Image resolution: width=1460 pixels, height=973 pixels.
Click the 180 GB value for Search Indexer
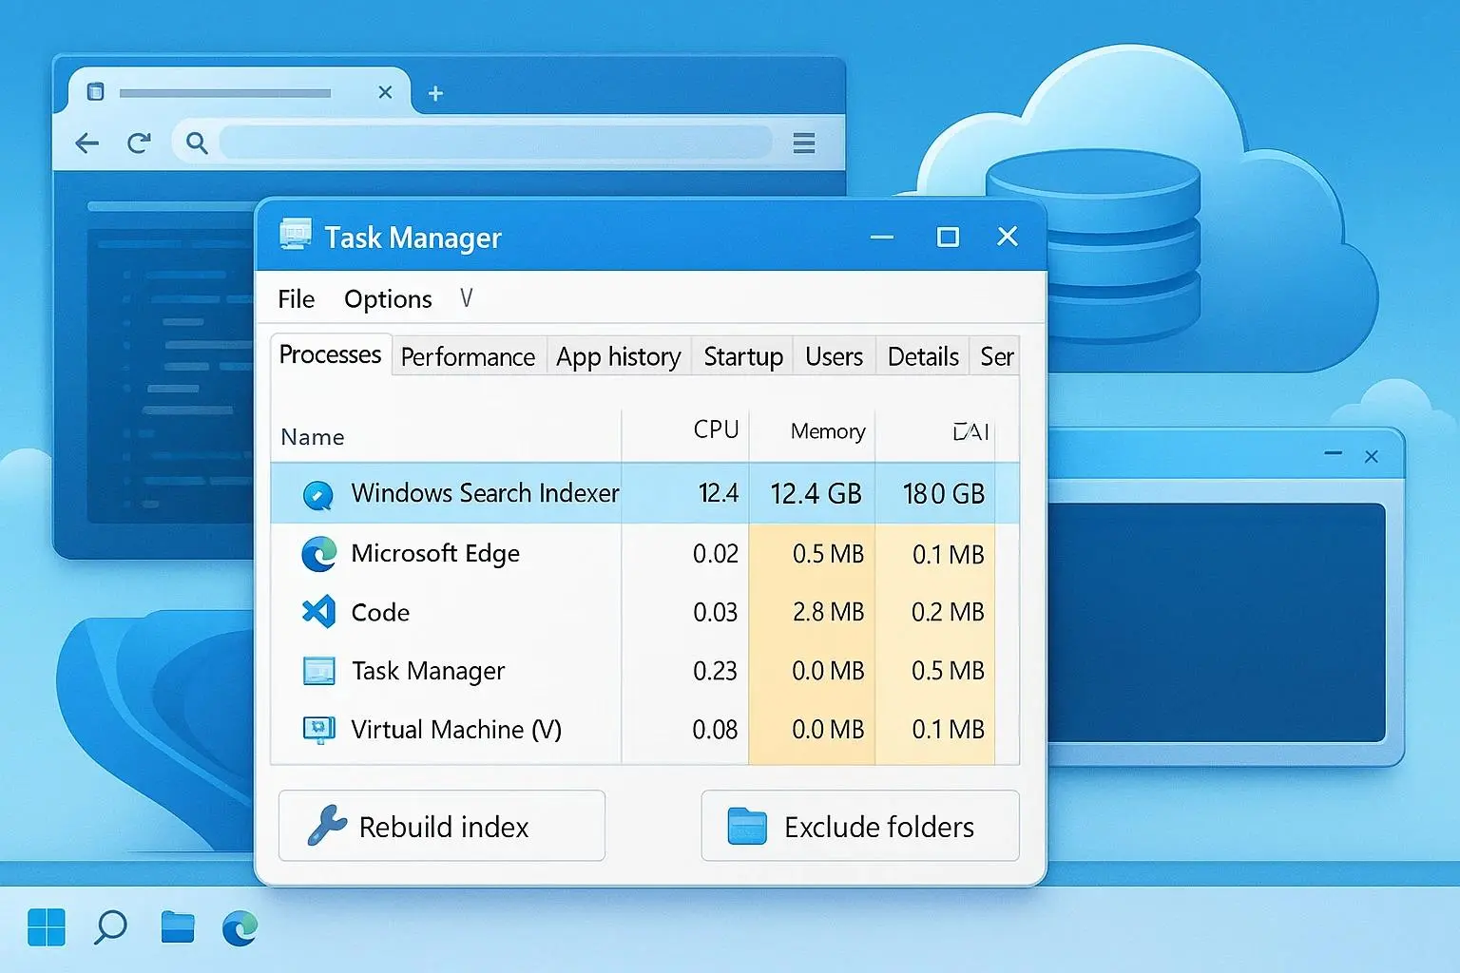[x=943, y=494]
